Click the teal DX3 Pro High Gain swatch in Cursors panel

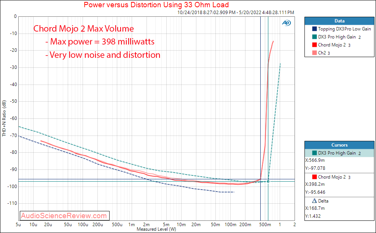tap(314, 153)
